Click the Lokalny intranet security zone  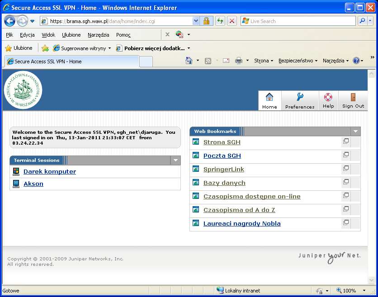pyautogui.click(x=238, y=291)
